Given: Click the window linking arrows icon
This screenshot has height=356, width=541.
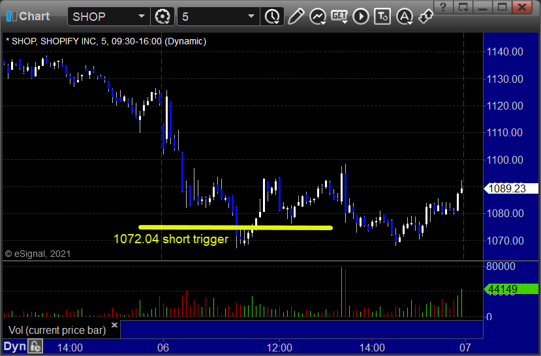Looking at the screenshot, I should point(425,16).
